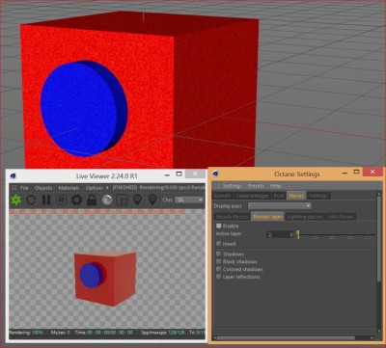Click the first focus picker pin icon
The height and width of the screenshot is (348, 386).
point(137,200)
